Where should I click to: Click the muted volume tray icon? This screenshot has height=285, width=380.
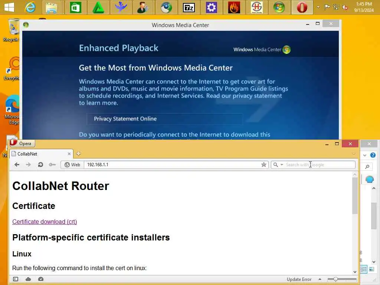pyautogui.click(x=345, y=7)
